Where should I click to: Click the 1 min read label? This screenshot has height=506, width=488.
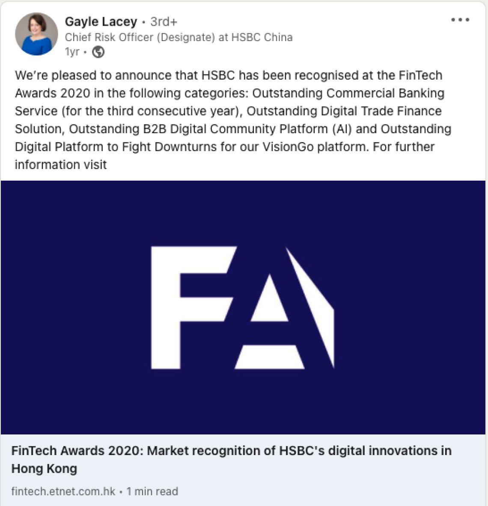pyautogui.click(x=152, y=491)
